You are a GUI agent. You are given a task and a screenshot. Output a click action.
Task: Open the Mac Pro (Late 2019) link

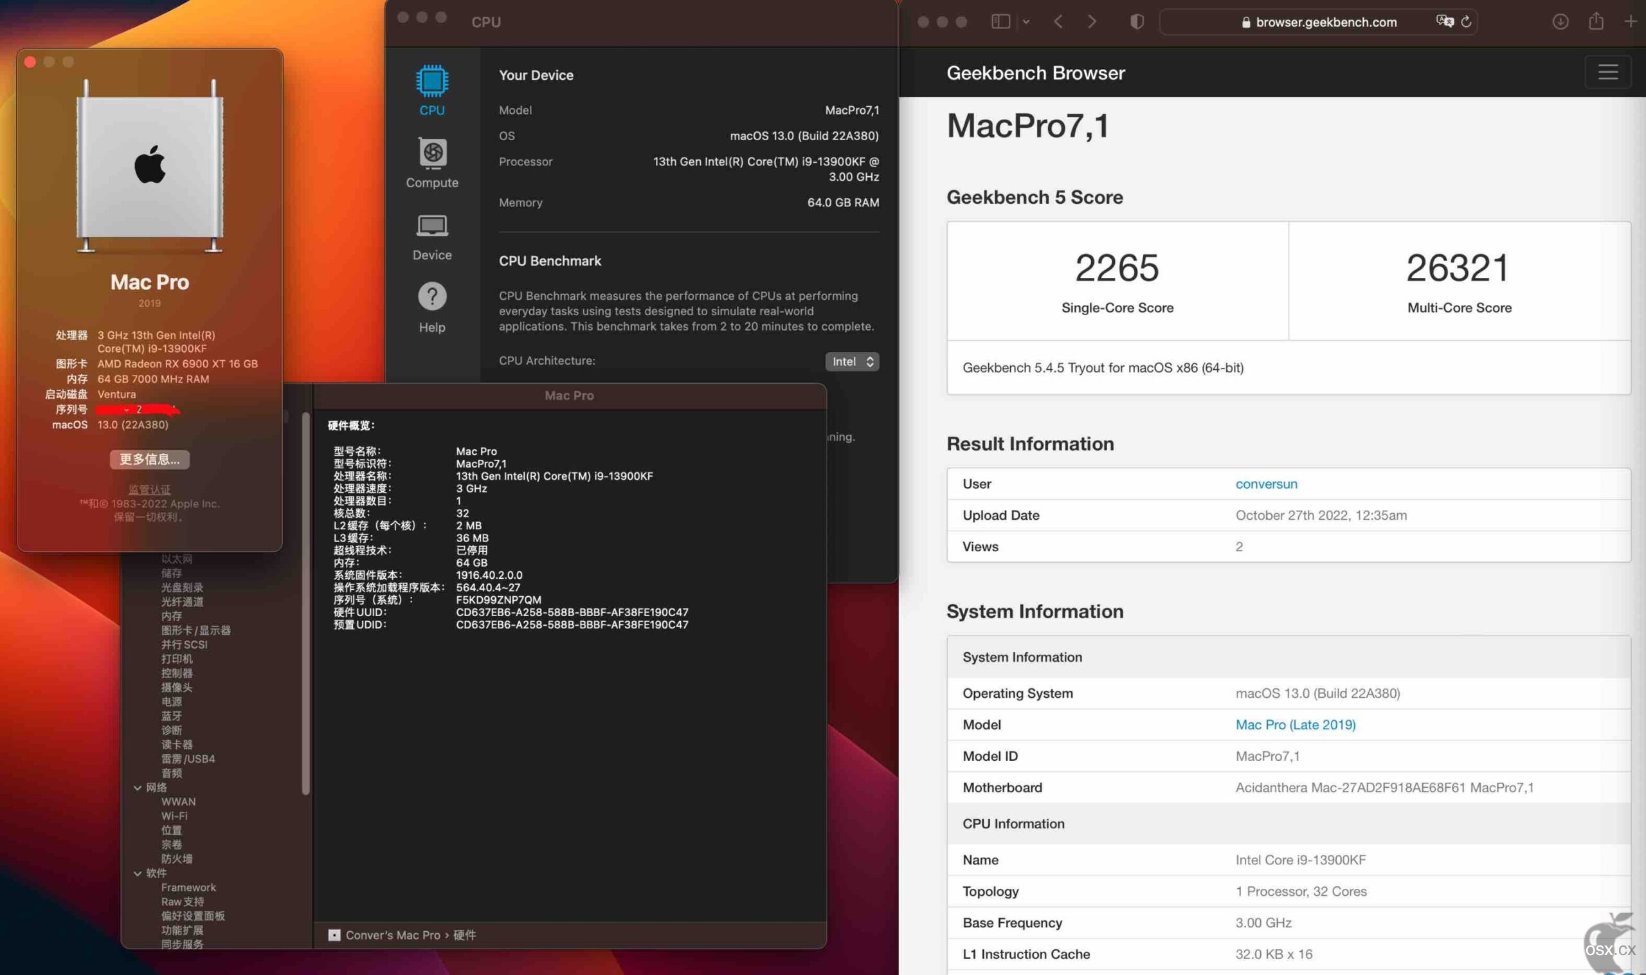pyautogui.click(x=1295, y=724)
